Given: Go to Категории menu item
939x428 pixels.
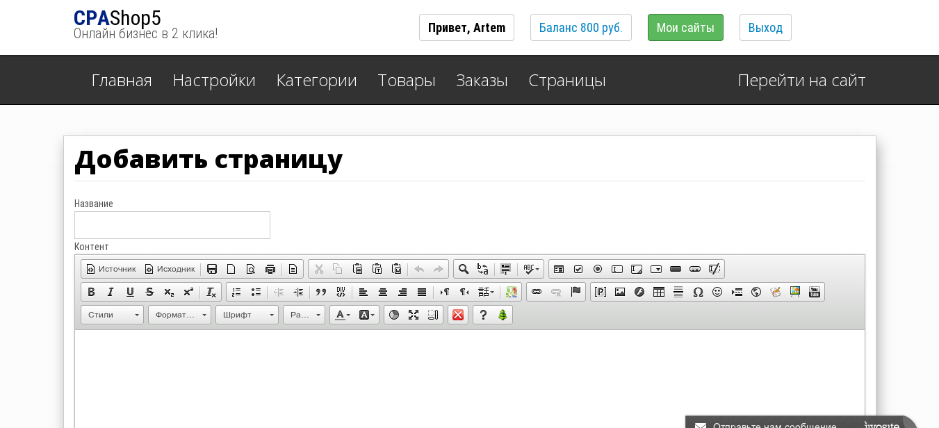Looking at the screenshot, I should [x=316, y=80].
